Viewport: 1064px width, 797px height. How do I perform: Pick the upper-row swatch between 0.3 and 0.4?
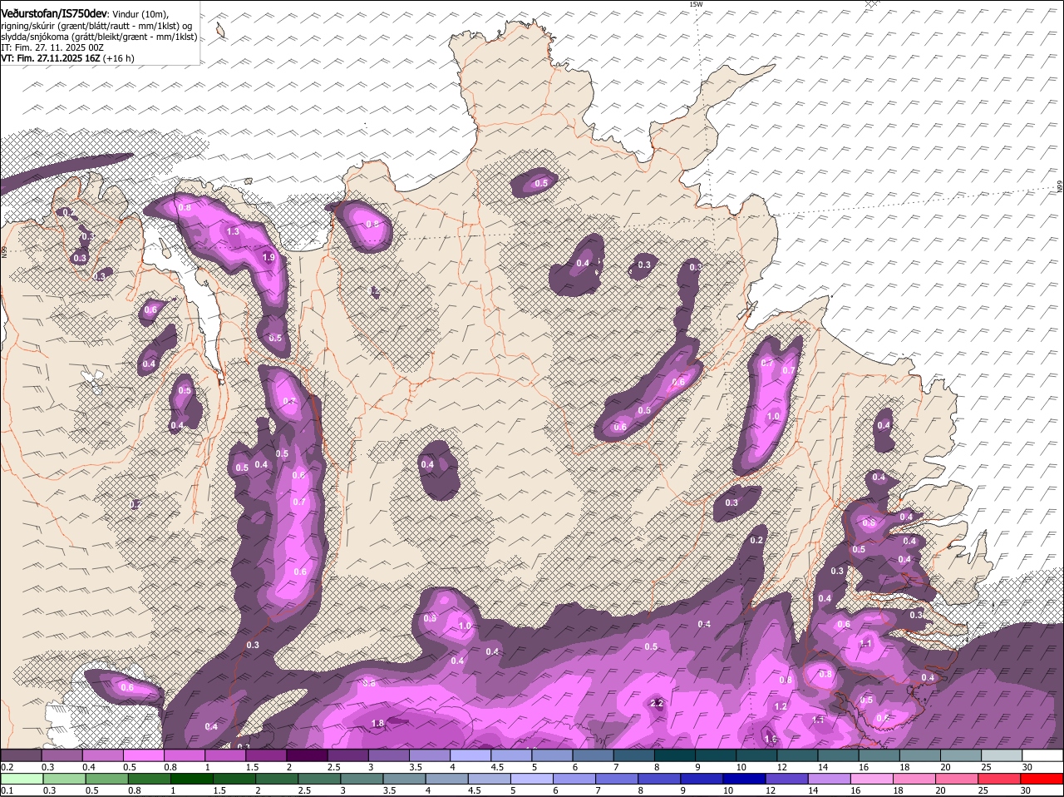click(x=62, y=755)
